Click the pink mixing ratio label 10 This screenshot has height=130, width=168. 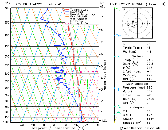pyautogui.click(x=81, y=72)
